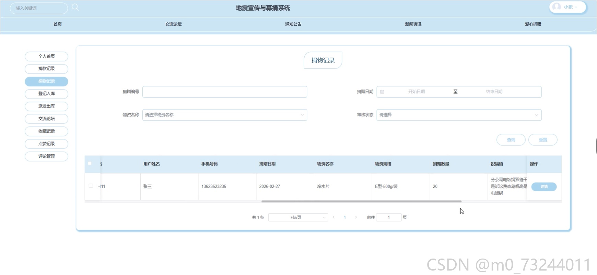Open the 小张 user menu

click(568, 7)
